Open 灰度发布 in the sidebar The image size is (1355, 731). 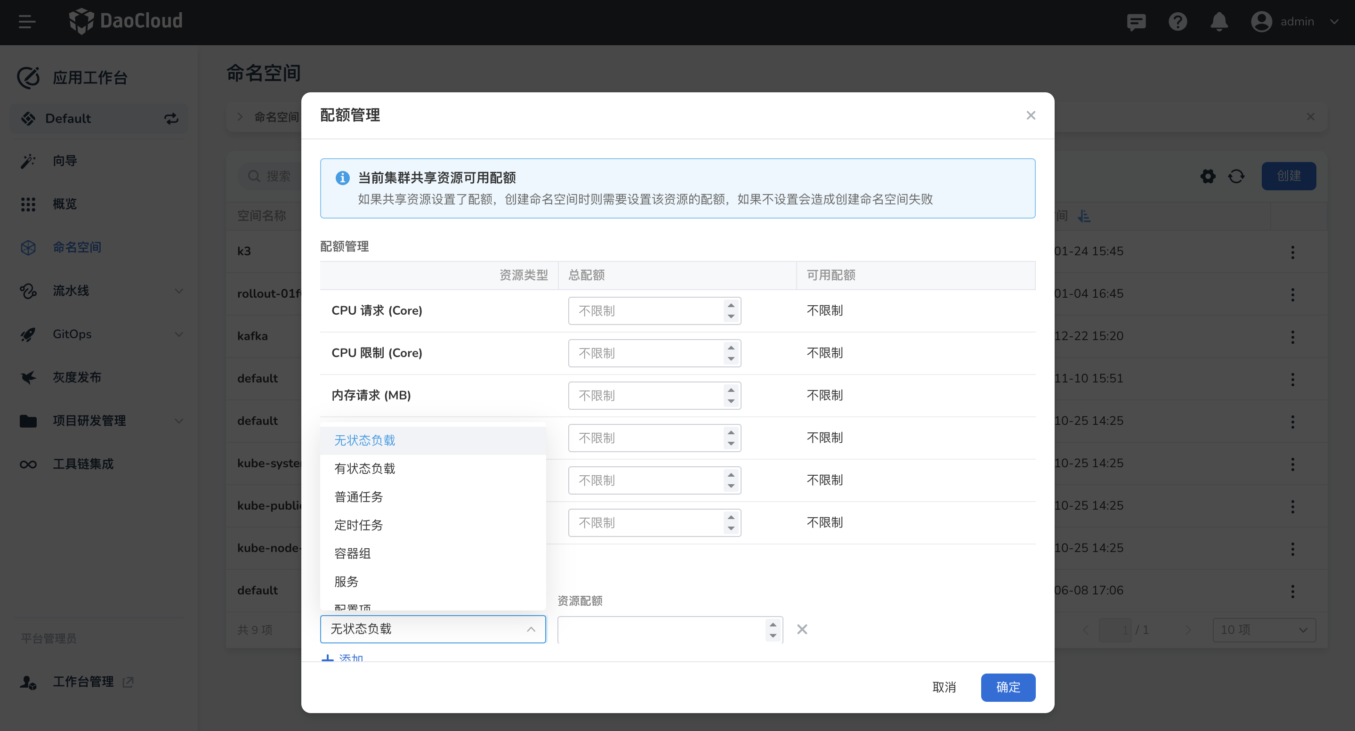[77, 377]
